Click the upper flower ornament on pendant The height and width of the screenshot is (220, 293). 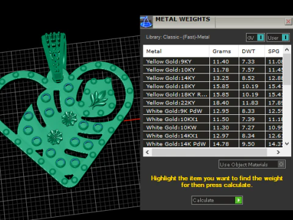pyautogui.click(x=69, y=119)
